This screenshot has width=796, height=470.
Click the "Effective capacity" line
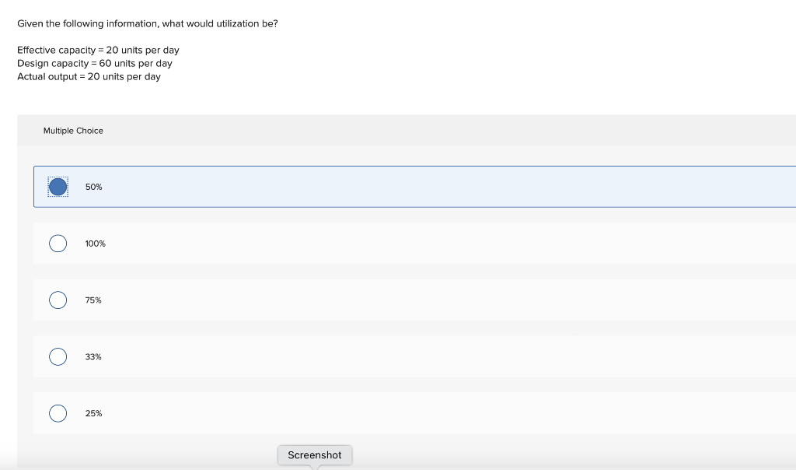point(98,50)
